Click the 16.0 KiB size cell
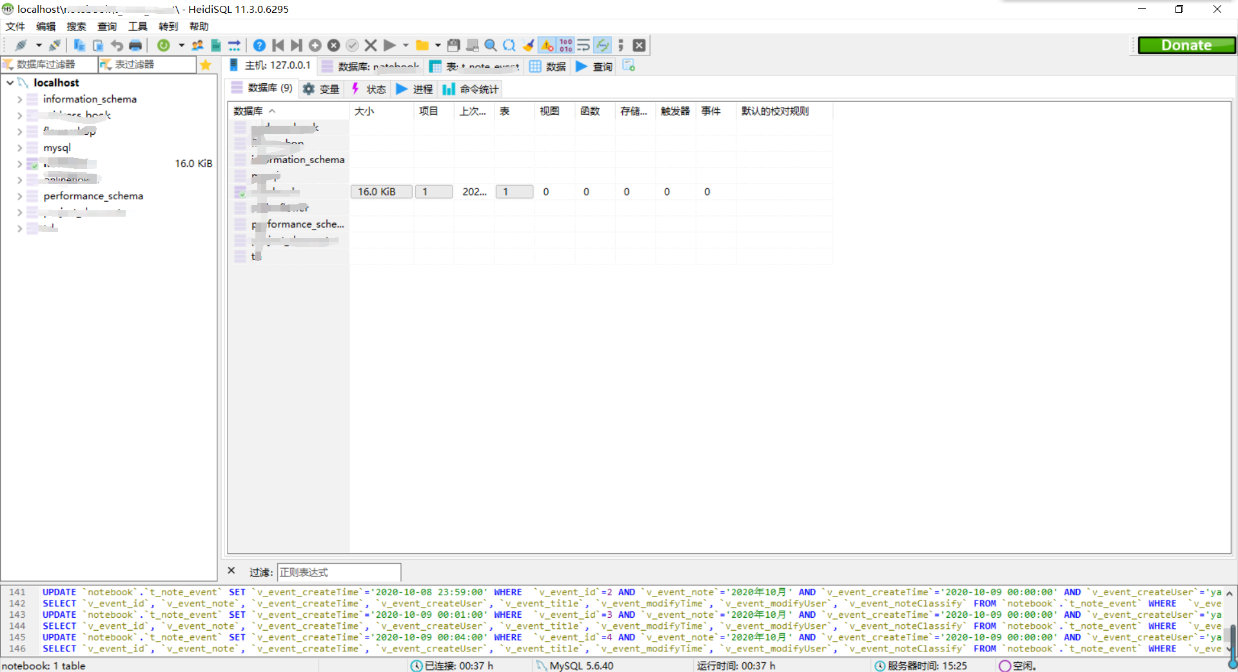 (x=381, y=192)
